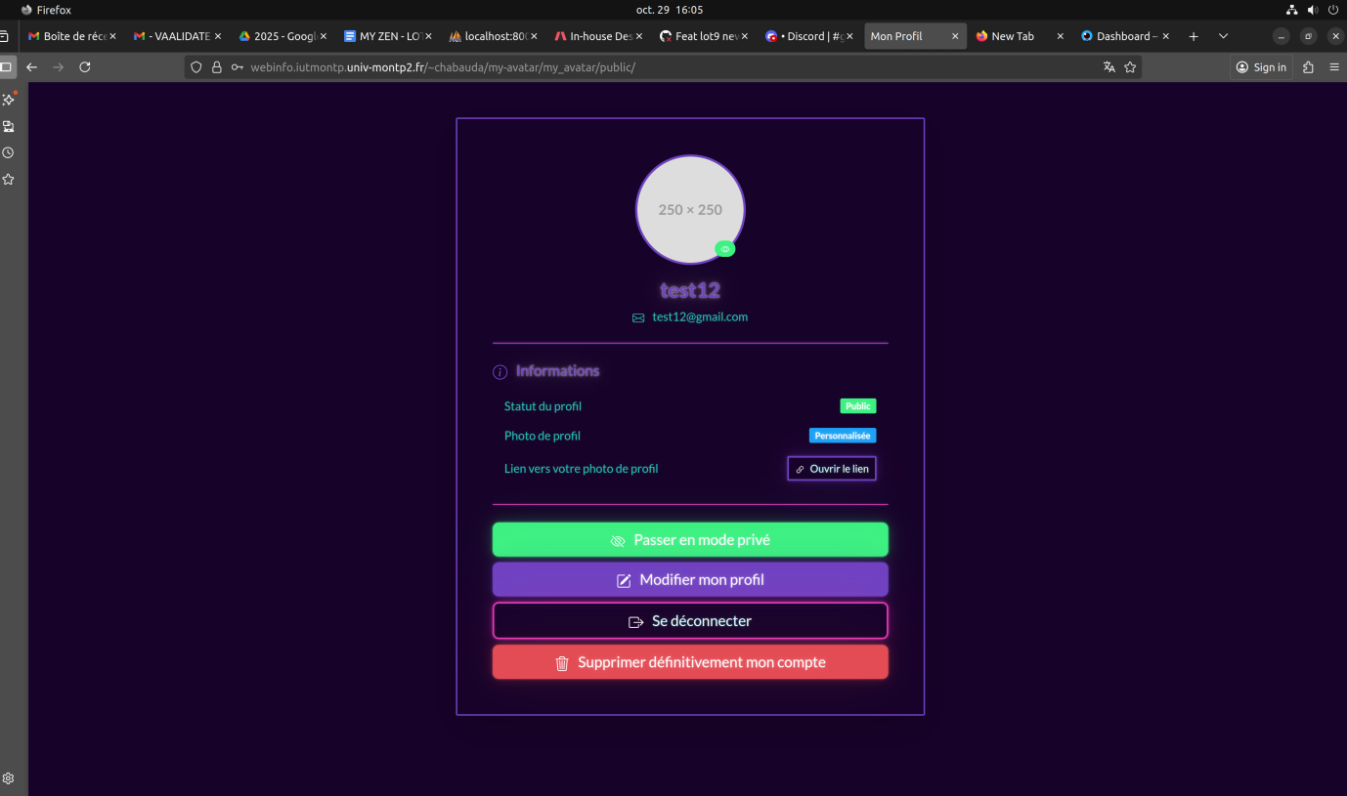Switch to the Dashboard tab
Viewport: 1347px width, 796px height.
coord(1120,35)
